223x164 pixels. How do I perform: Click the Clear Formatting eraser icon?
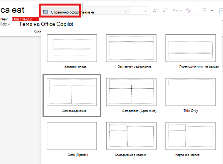(x=188, y=10)
